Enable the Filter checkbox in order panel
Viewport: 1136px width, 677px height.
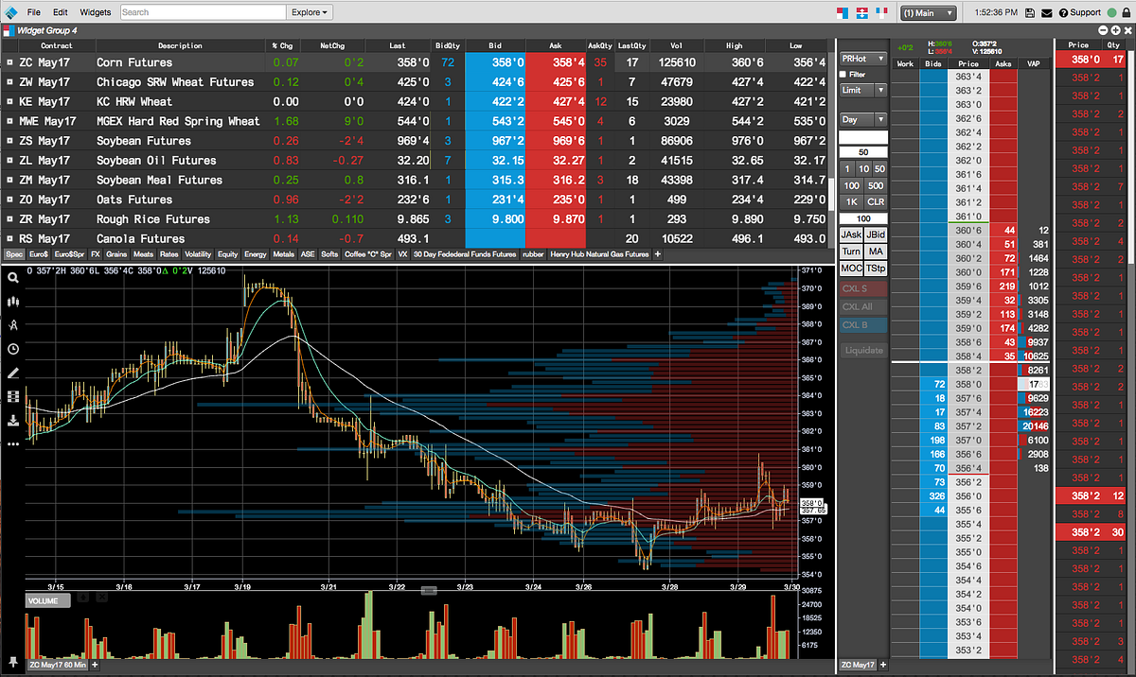843,74
